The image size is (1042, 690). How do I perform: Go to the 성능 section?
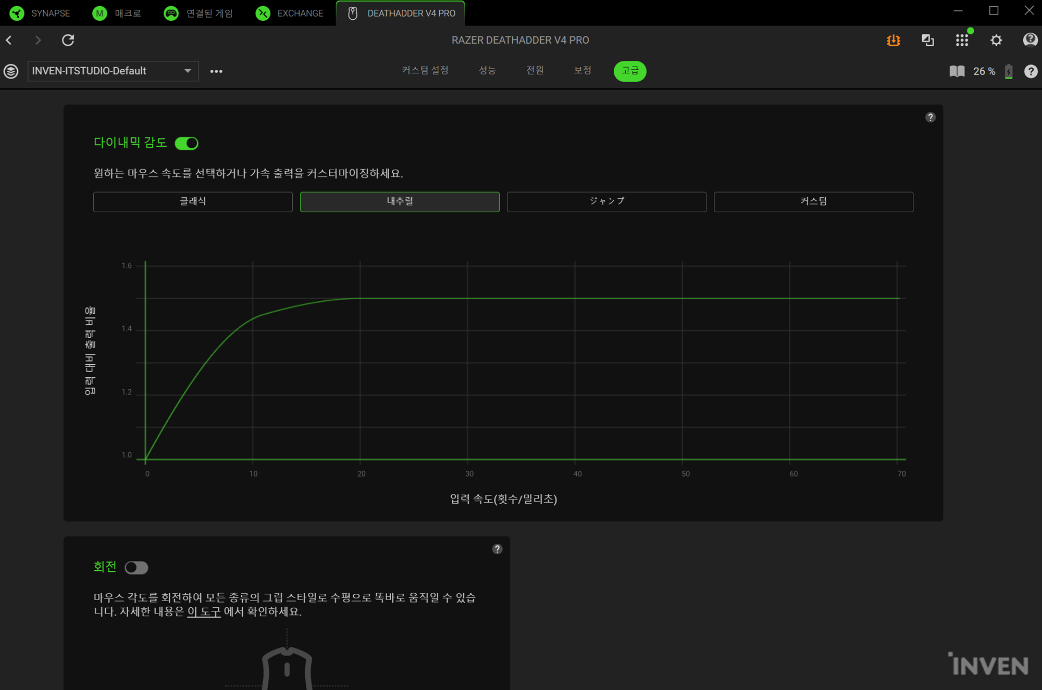487,70
